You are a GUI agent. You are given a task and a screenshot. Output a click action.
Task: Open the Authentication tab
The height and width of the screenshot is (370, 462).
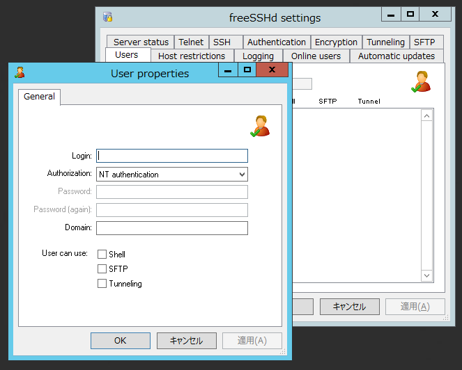click(x=277, y=42)
